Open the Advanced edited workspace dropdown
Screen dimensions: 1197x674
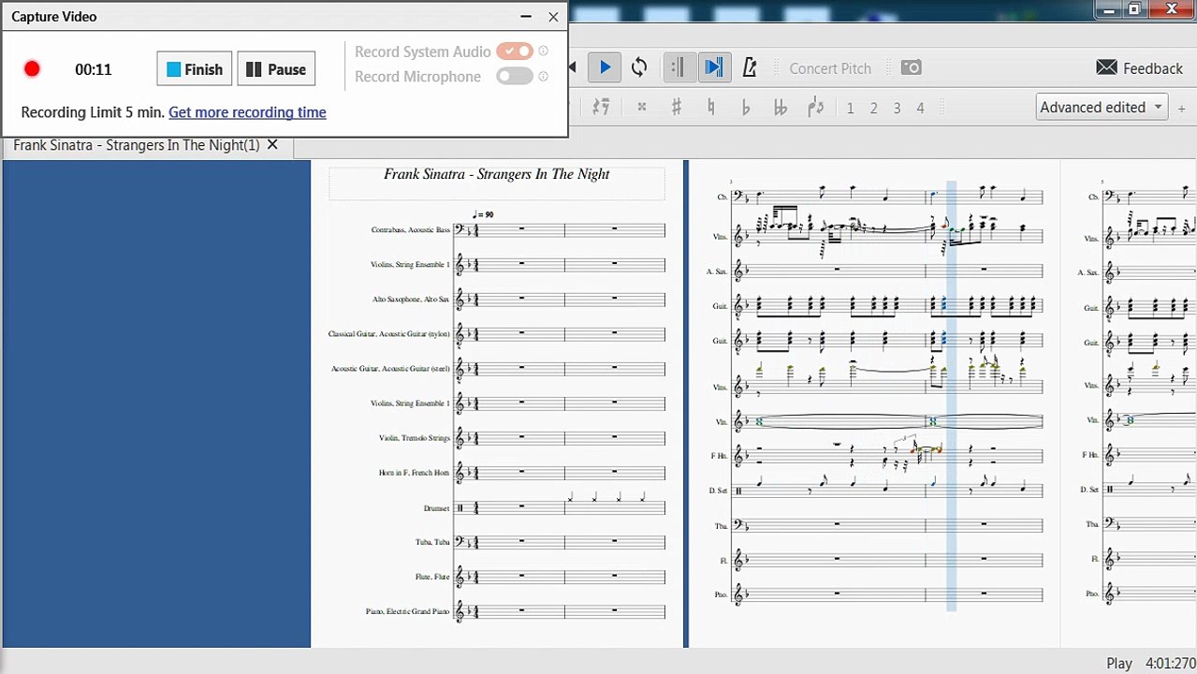tap(1102, 107)
